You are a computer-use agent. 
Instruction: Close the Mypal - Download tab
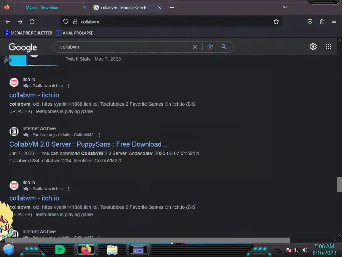pyautogui.click(x=84, y=7)
